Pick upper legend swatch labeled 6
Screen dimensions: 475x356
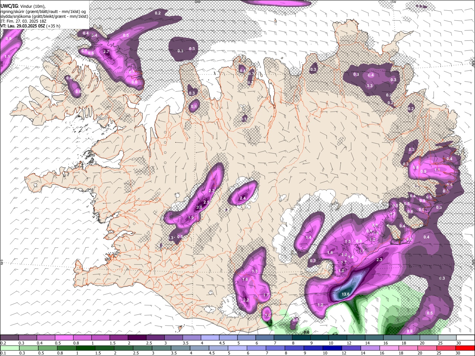[x=265, y=338]
